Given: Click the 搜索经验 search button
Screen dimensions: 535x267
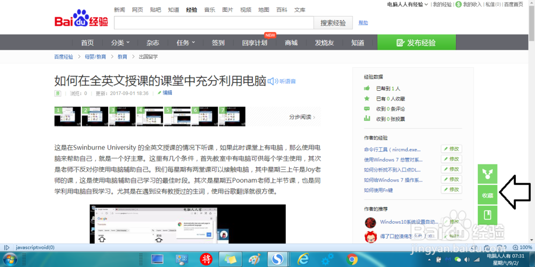Looking at the screenshot, I should point(333,23).
